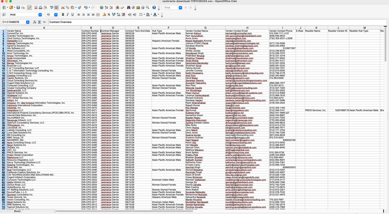
Task: Select column H header
Action: click(247, 28)
